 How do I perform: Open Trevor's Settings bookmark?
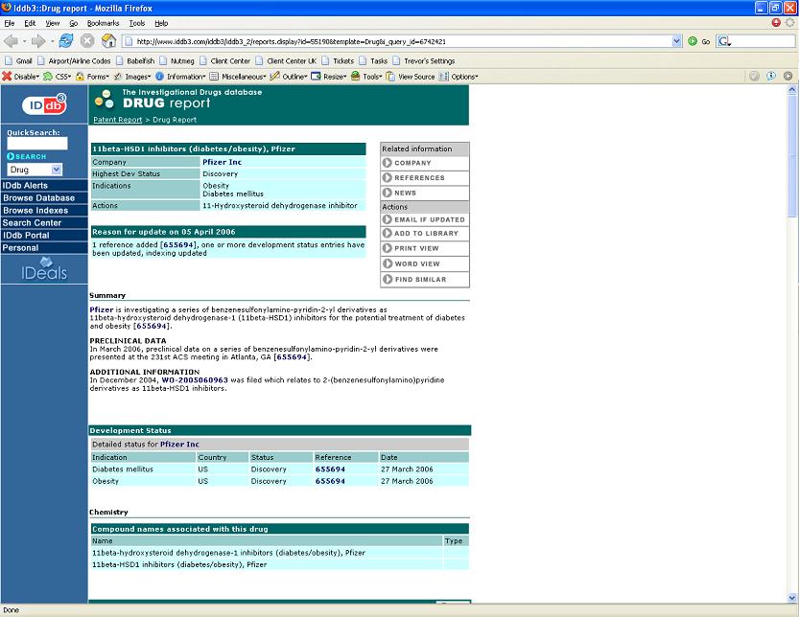point(424,61)
